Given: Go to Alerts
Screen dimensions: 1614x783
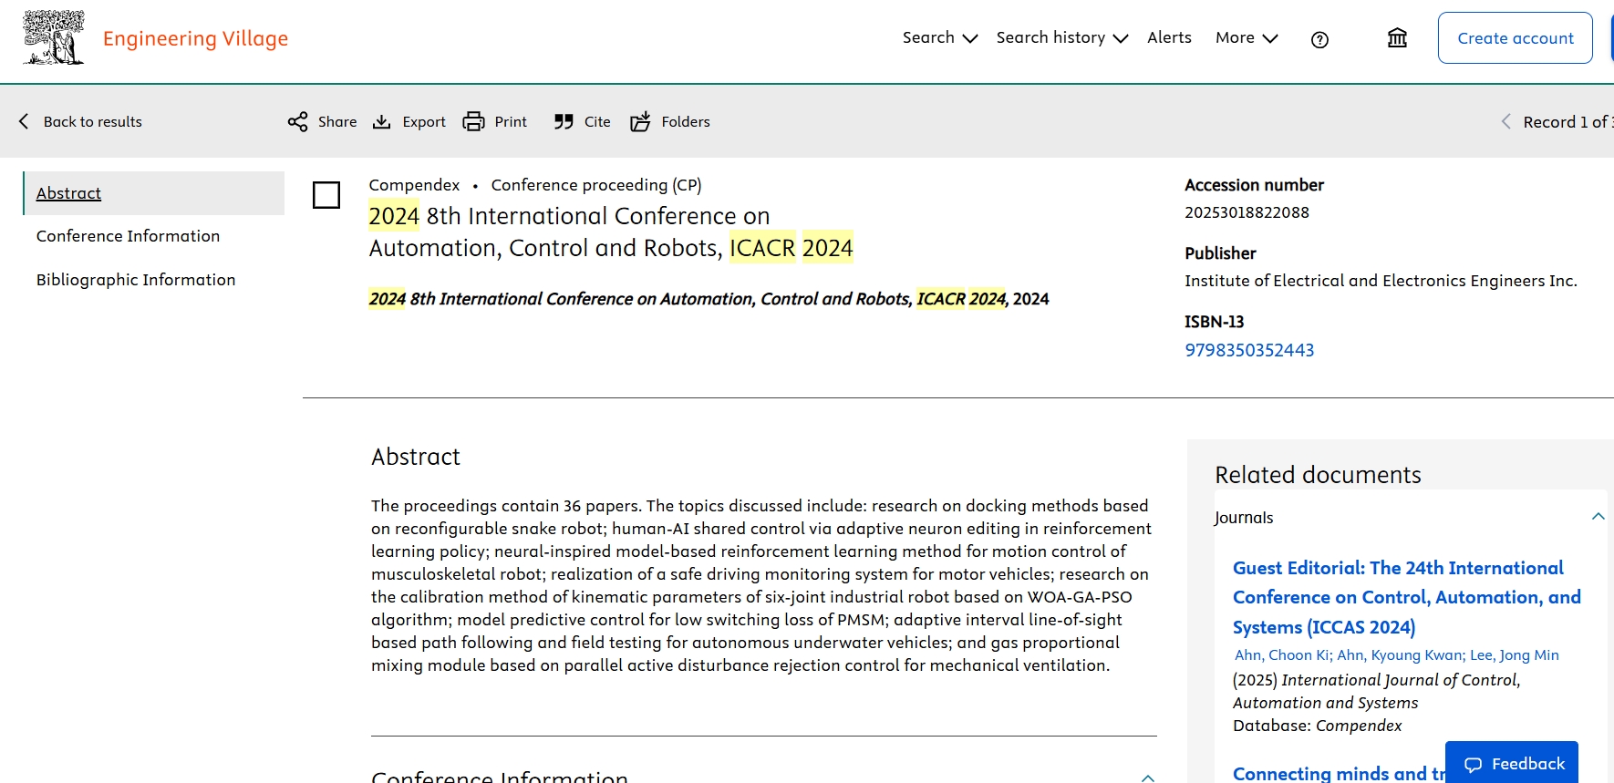Looking at the screenshot, I should point(1169,37).
